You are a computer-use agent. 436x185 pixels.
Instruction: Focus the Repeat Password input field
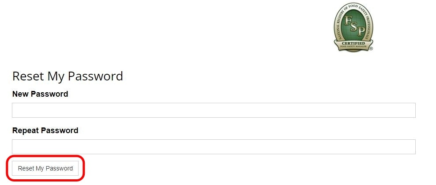[214, 147]
